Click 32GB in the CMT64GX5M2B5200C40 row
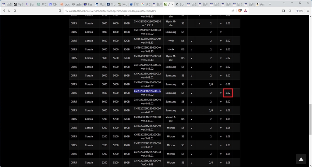 coord(126,119)
